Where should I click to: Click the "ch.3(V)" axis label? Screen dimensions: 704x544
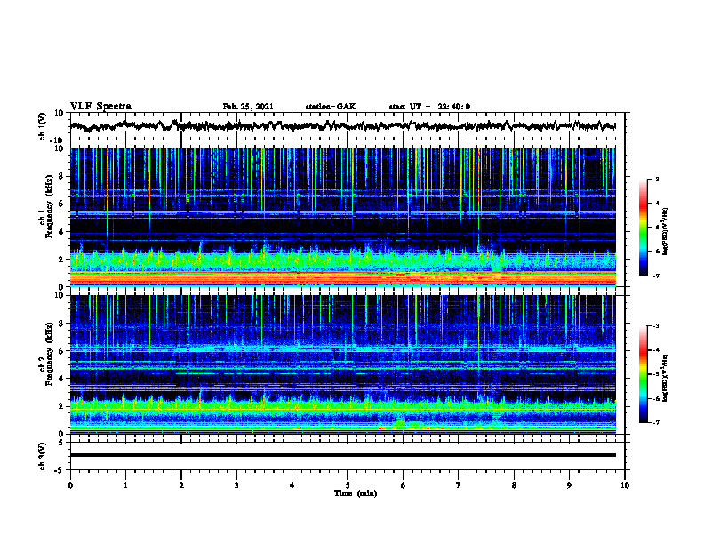[x=44, y=457]
